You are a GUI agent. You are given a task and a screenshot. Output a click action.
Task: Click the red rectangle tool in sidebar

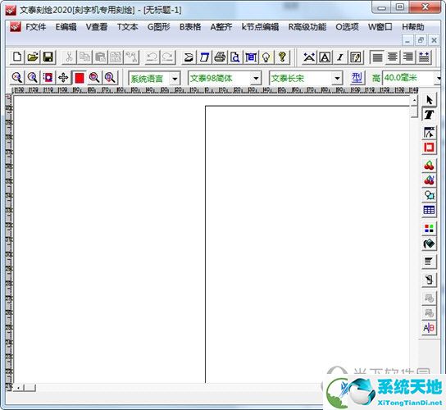[429, 148]
